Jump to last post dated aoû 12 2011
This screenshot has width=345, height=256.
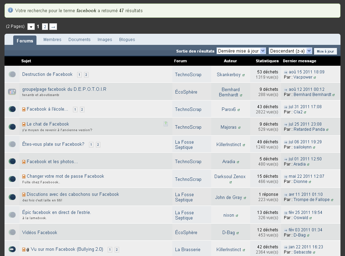286,90
